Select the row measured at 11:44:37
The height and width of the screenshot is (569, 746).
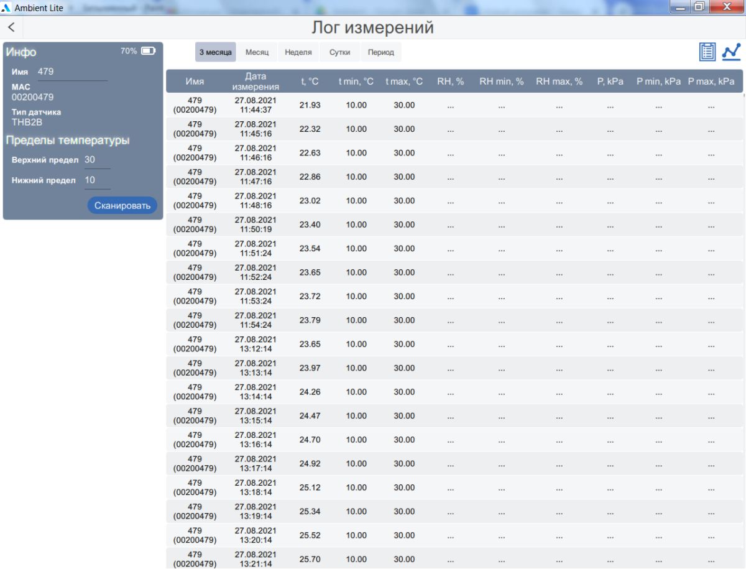[x=454, y=105]
